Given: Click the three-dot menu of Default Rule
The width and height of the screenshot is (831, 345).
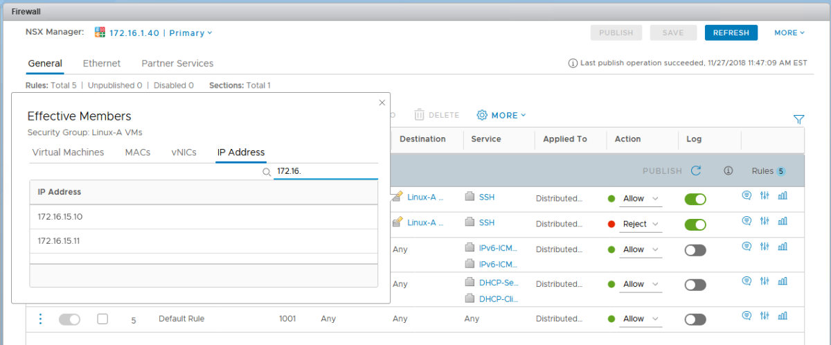Looking at the screenshot, I should [40, 319].
